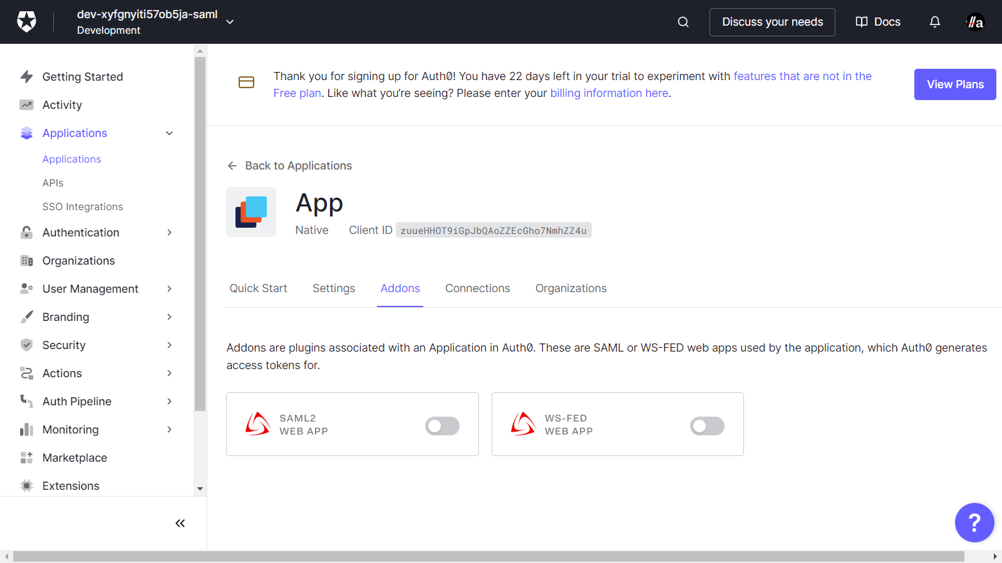The width and height of the screenshot is (1002, 563).
Task: Open the user avatar menu
Action: click(x=975, y=22)
